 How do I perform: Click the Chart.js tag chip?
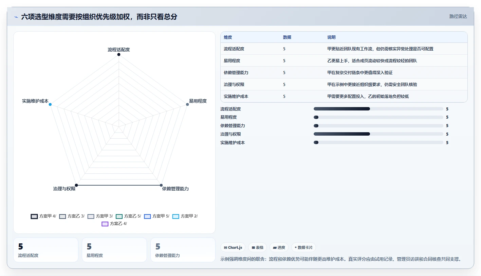[x=233, y=247]
